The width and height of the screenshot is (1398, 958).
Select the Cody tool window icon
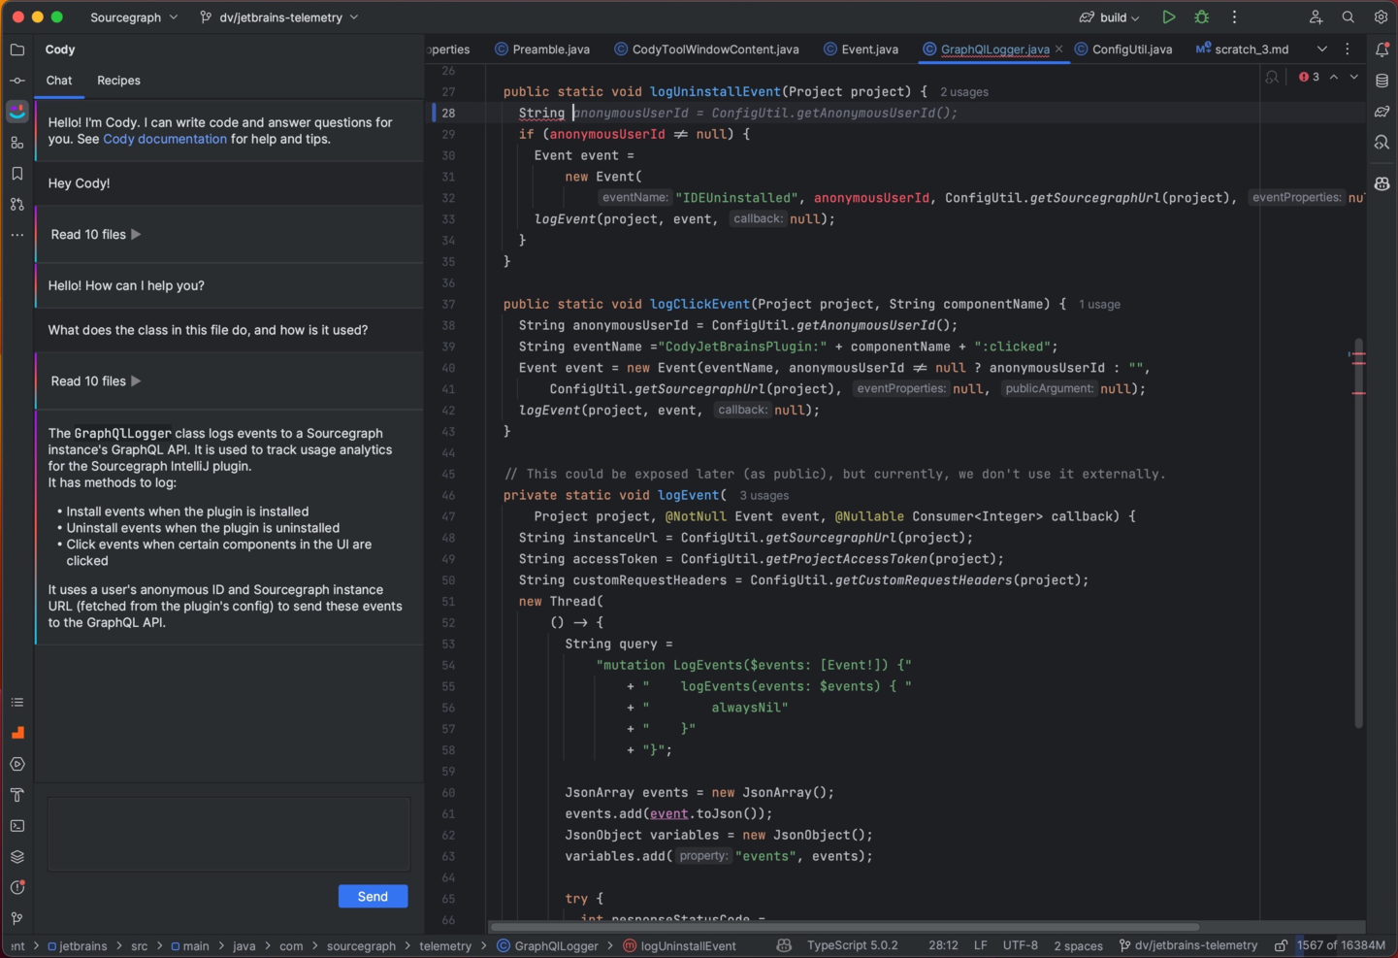[16, 112]
